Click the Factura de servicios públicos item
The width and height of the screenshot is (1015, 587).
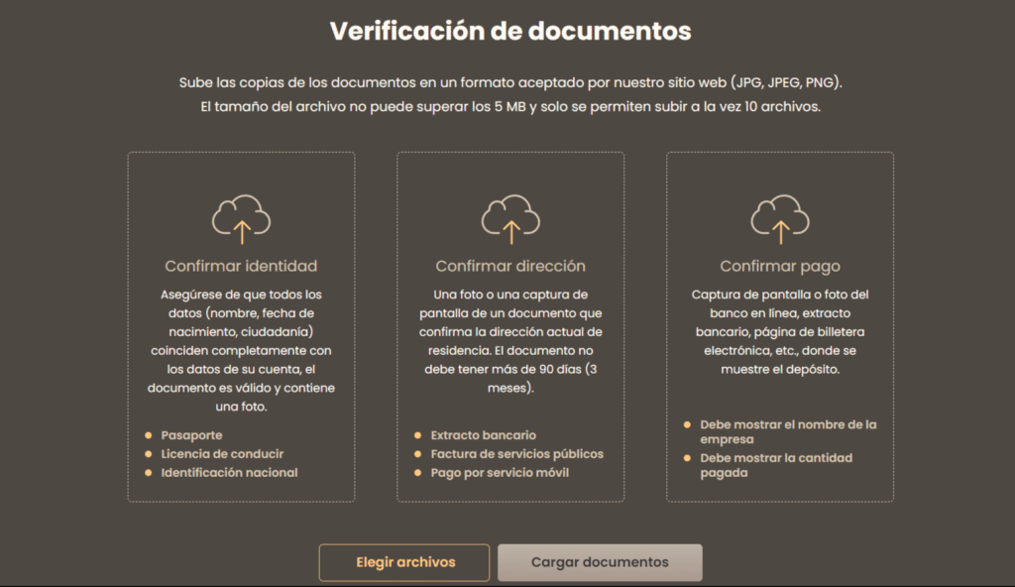point(516,454)
